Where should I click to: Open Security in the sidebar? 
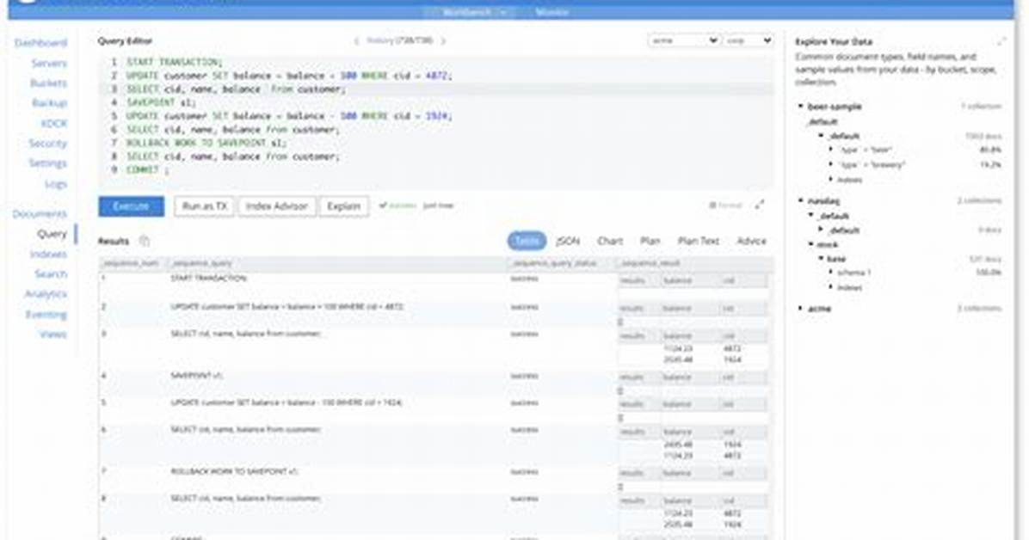(x=48, y=143)
